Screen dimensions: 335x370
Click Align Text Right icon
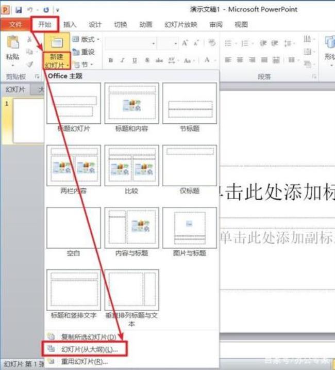[252, 60]
